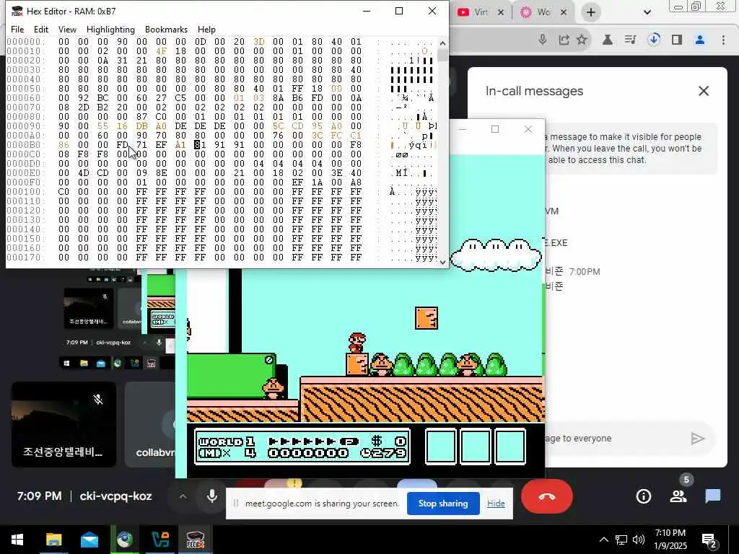Viewport: 739px width, 554px height.
Task: Select byte 2D in row 000070
Action: point(83,107)
